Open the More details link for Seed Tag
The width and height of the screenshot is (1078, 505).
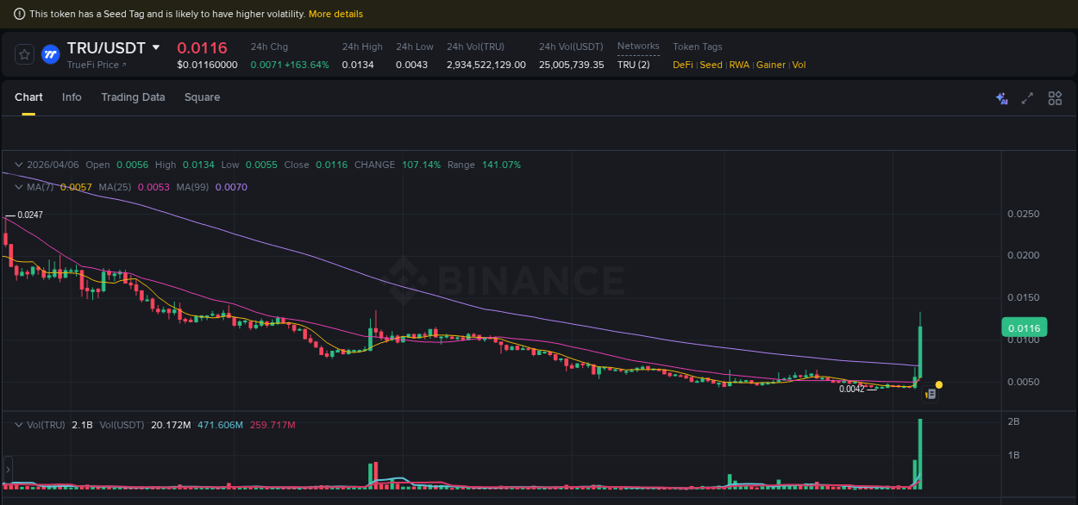335,14
